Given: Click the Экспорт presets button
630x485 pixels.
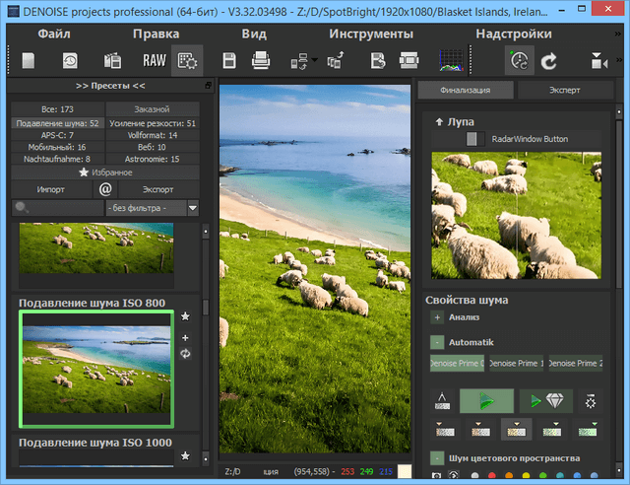Looking at the screenshot, I should (158, 188).
